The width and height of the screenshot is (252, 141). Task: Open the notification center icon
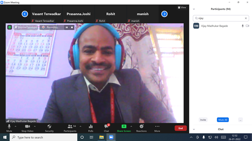[246, 137]
